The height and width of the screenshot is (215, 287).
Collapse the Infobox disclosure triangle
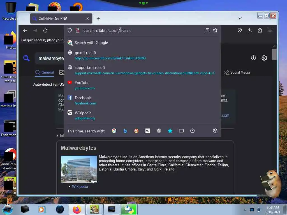57,135
